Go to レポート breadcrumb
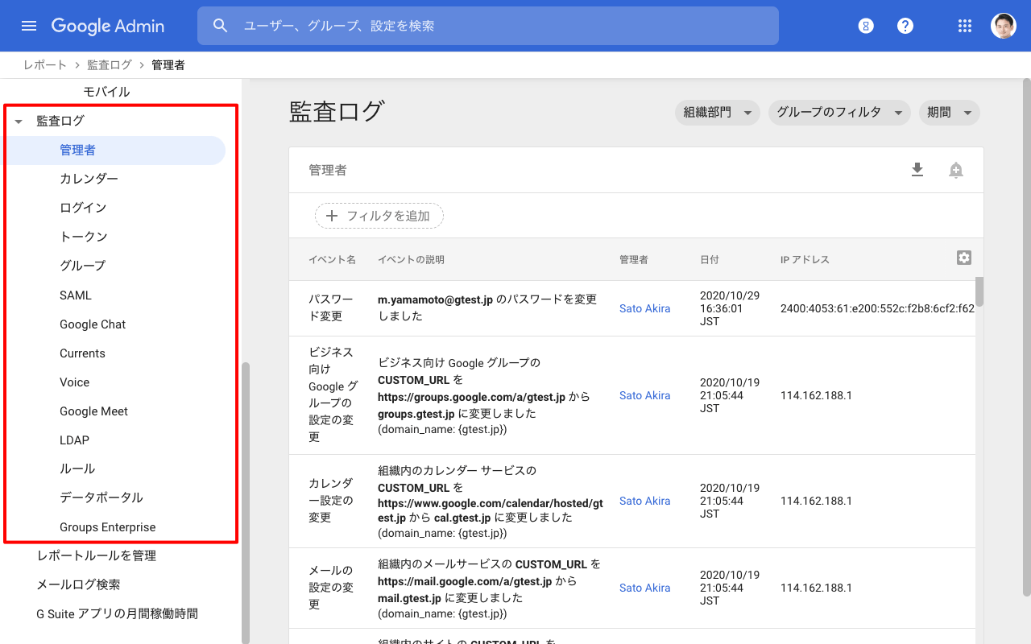 (45, 64)
